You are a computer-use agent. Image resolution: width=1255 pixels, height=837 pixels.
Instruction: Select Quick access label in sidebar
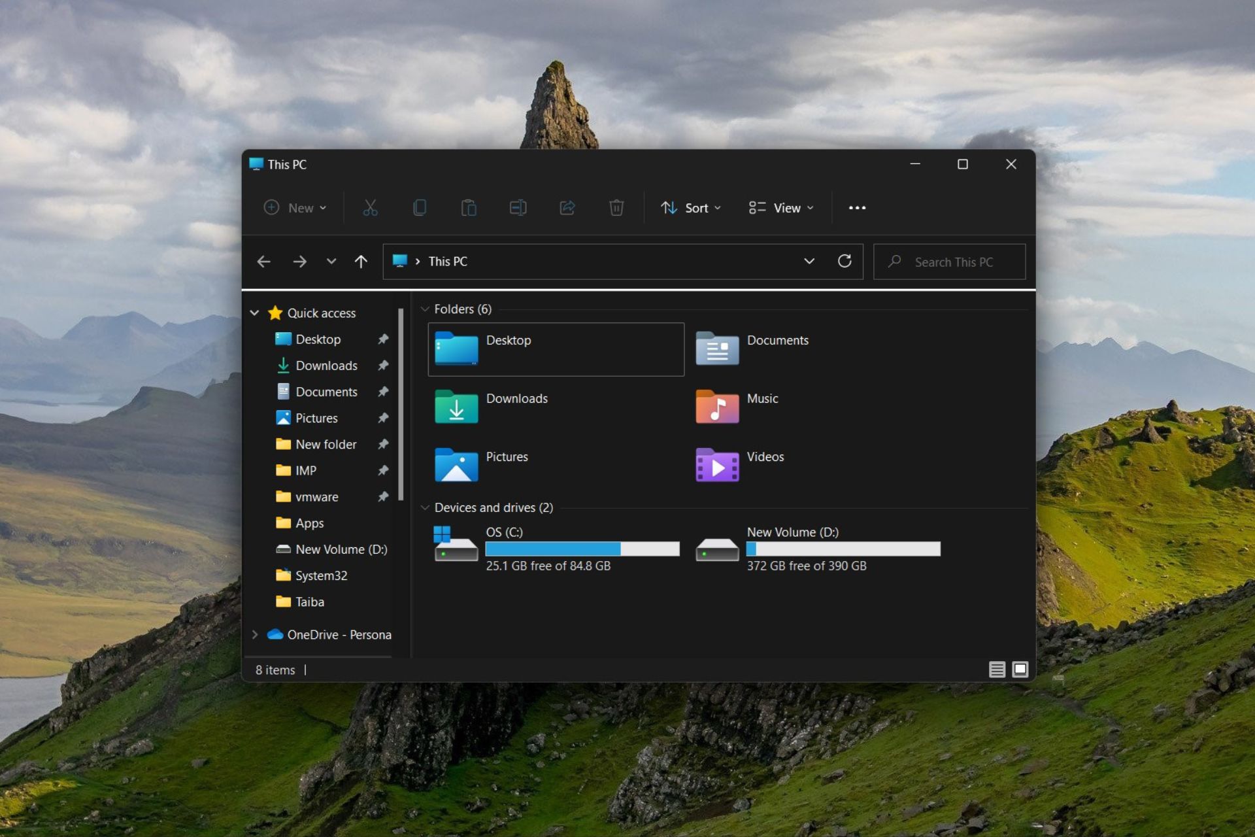[x=322, y=313]
